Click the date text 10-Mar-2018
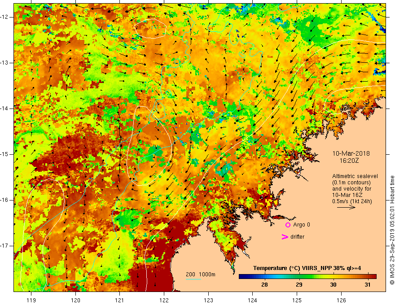Viewport: 395px width, 305px height. click(351, 153)
